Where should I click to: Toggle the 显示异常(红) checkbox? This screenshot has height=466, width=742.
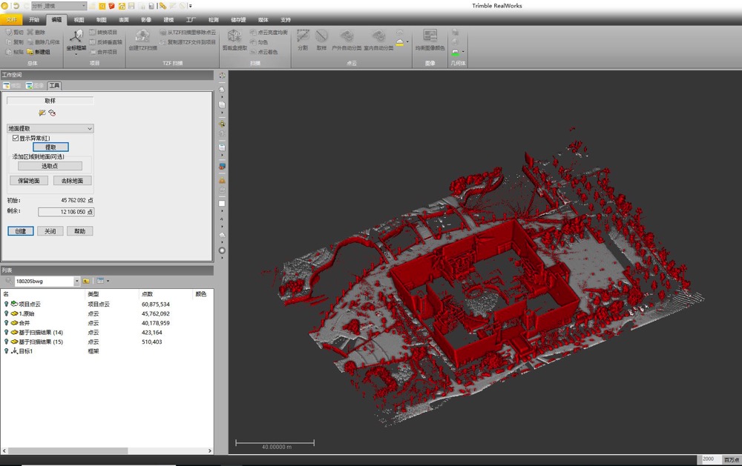[16, 138]
